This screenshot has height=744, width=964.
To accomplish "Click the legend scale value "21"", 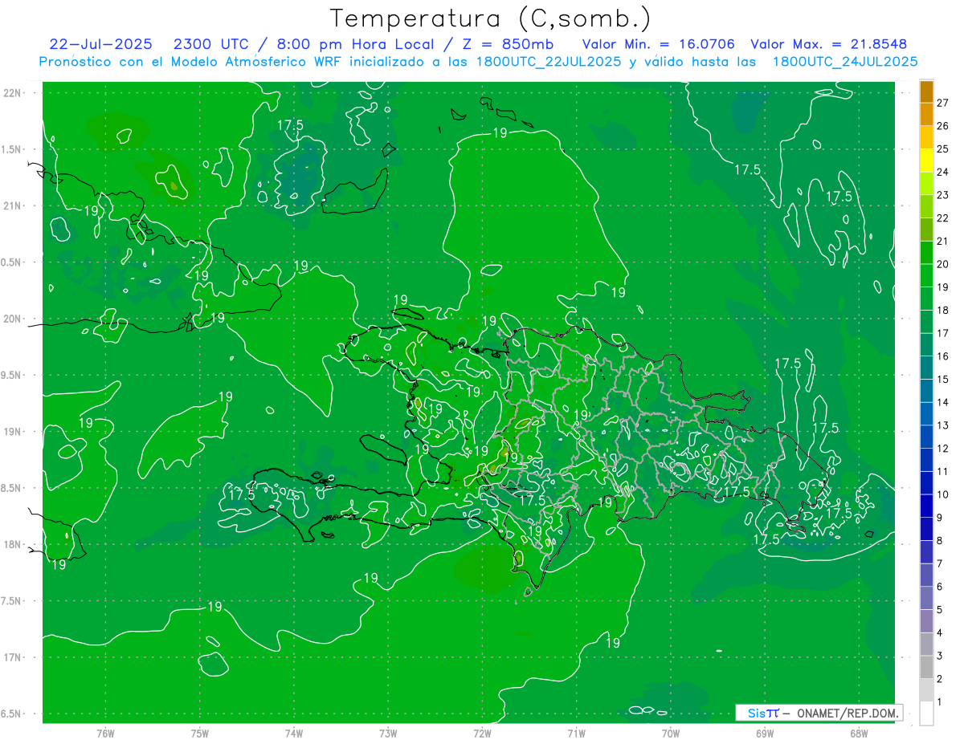I will coord(943,241).
